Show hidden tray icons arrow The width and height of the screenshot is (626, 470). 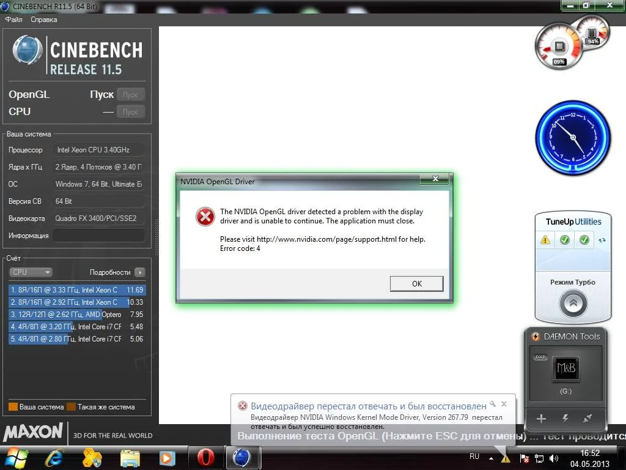[491, 458]
